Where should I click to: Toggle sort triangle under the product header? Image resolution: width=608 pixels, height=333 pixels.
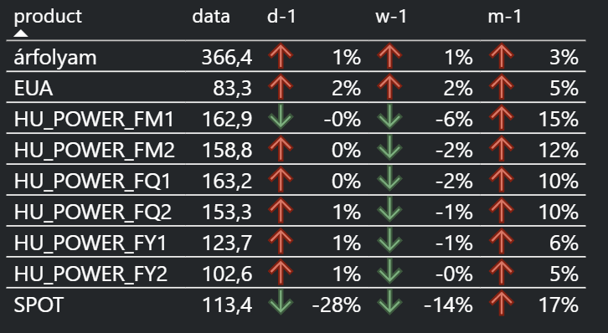pos(21,33)
